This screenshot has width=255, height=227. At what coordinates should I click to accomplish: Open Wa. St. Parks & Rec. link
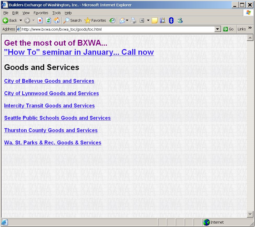click(x=53, y=143)
